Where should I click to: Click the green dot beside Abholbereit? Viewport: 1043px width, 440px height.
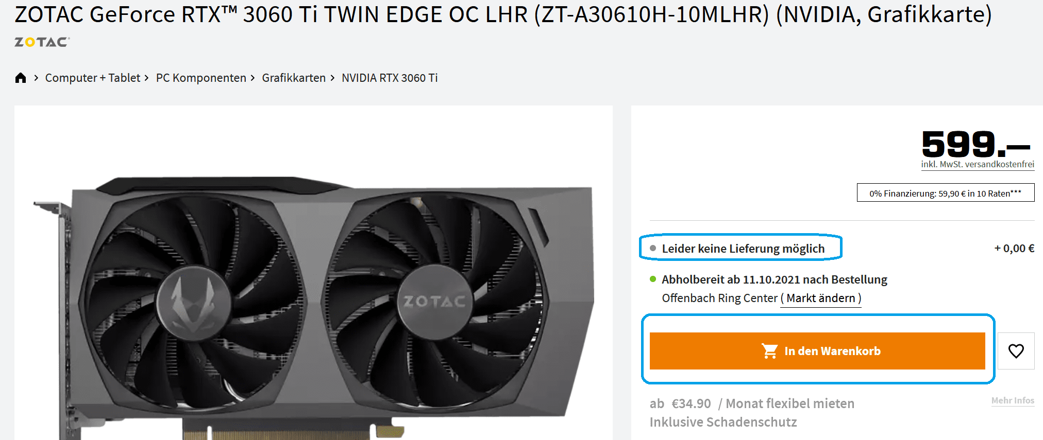tap(653, 279)
